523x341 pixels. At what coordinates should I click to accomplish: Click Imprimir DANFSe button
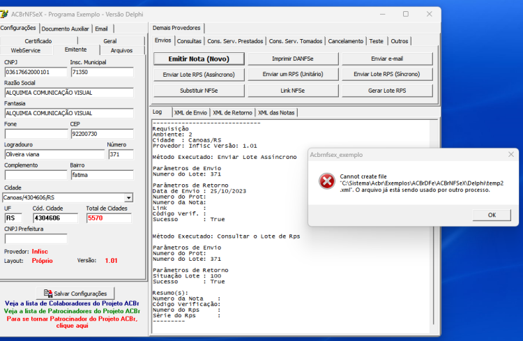293,59
